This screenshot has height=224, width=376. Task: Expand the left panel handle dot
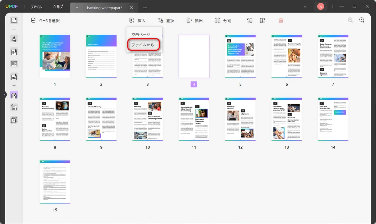point(4,94)
